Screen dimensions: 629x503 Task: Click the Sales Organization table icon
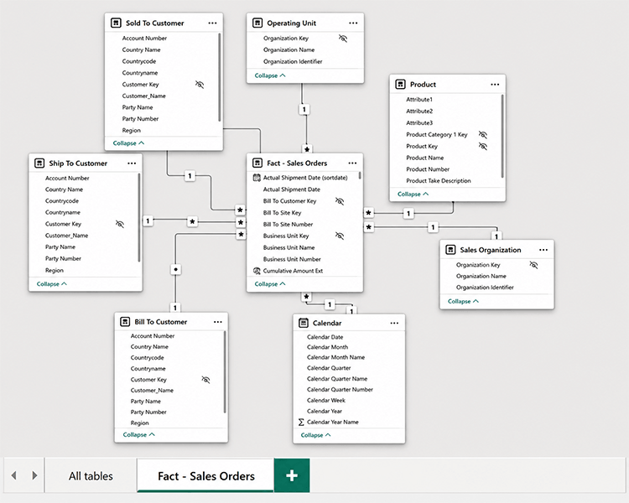pyautogui.click(x=450, y=250)
